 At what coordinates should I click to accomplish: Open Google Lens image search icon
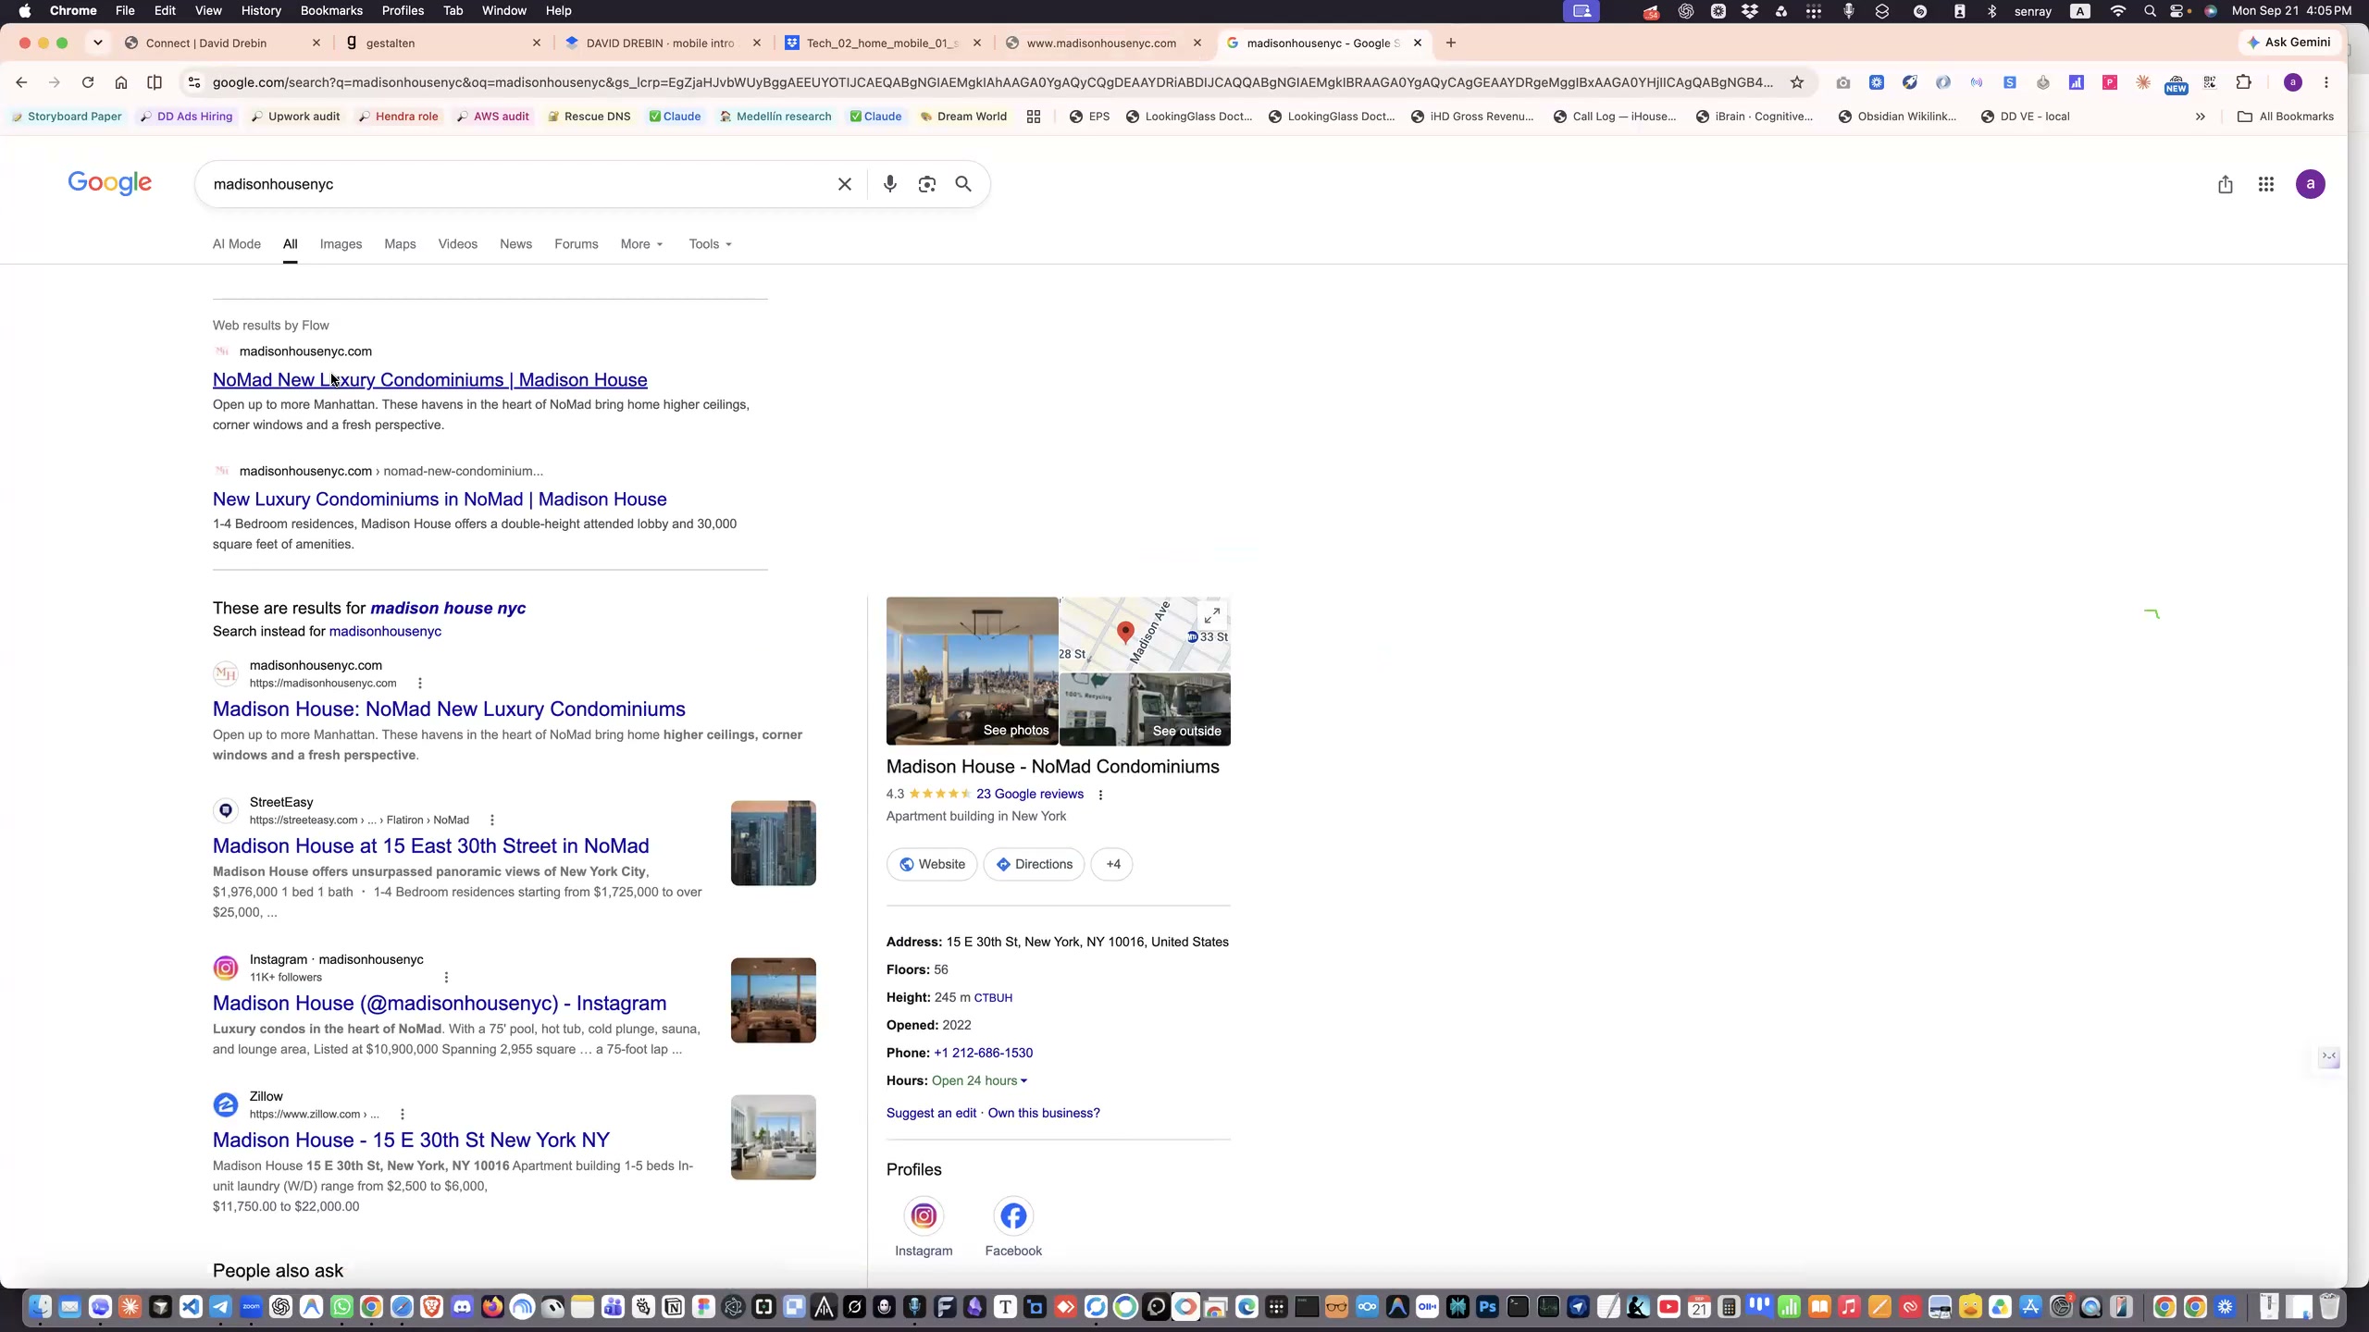coord(926,184)
